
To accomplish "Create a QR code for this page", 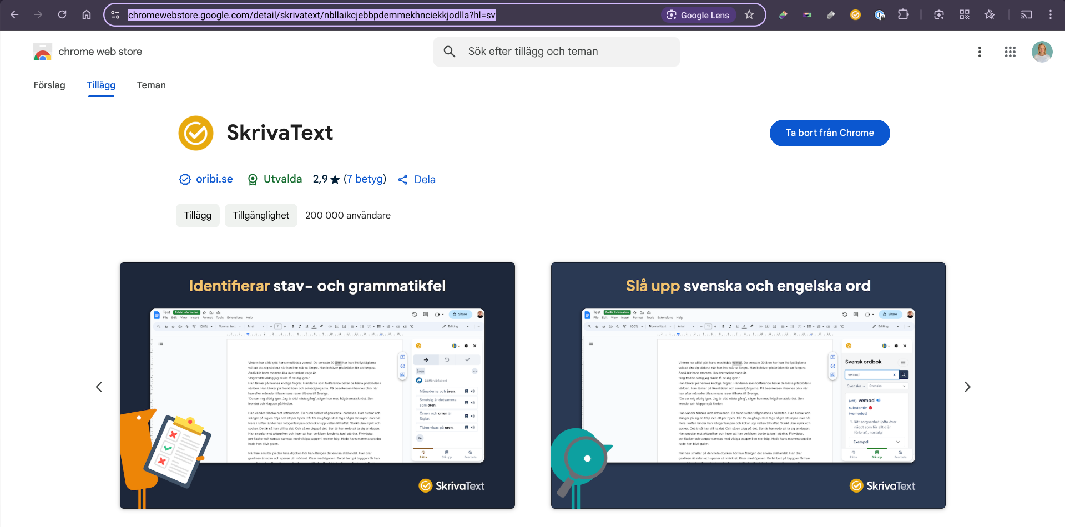I will pos(965,15).
